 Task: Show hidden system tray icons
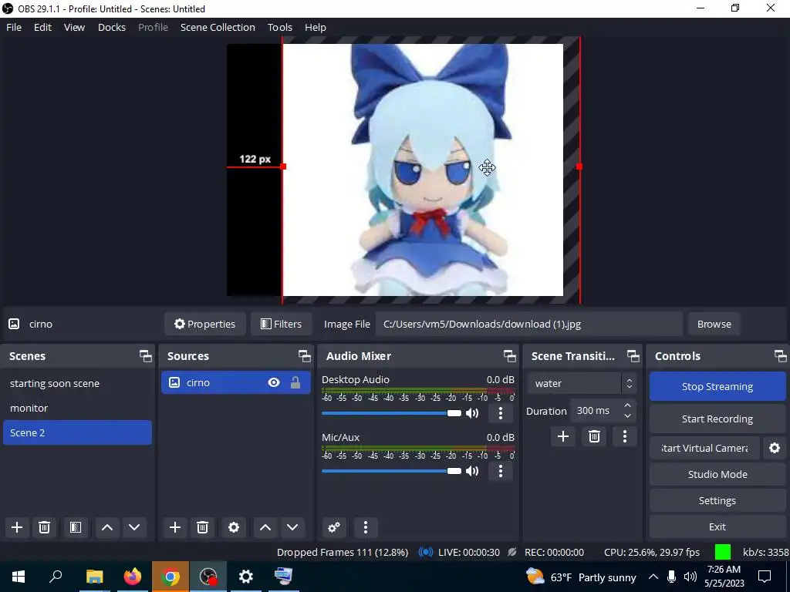pyautogui.click(x=653, y=577)
